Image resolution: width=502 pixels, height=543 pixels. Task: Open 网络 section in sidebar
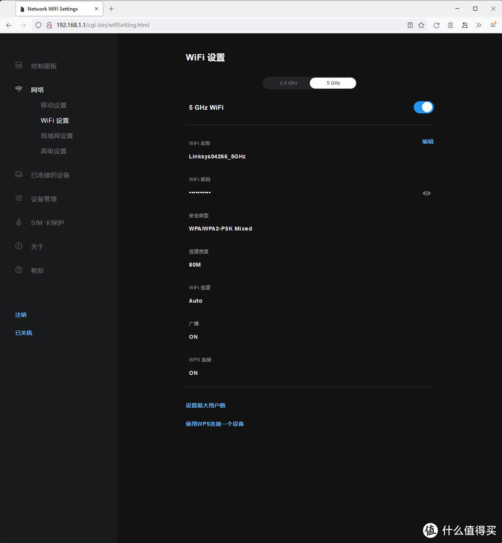[x=37, y=90]
